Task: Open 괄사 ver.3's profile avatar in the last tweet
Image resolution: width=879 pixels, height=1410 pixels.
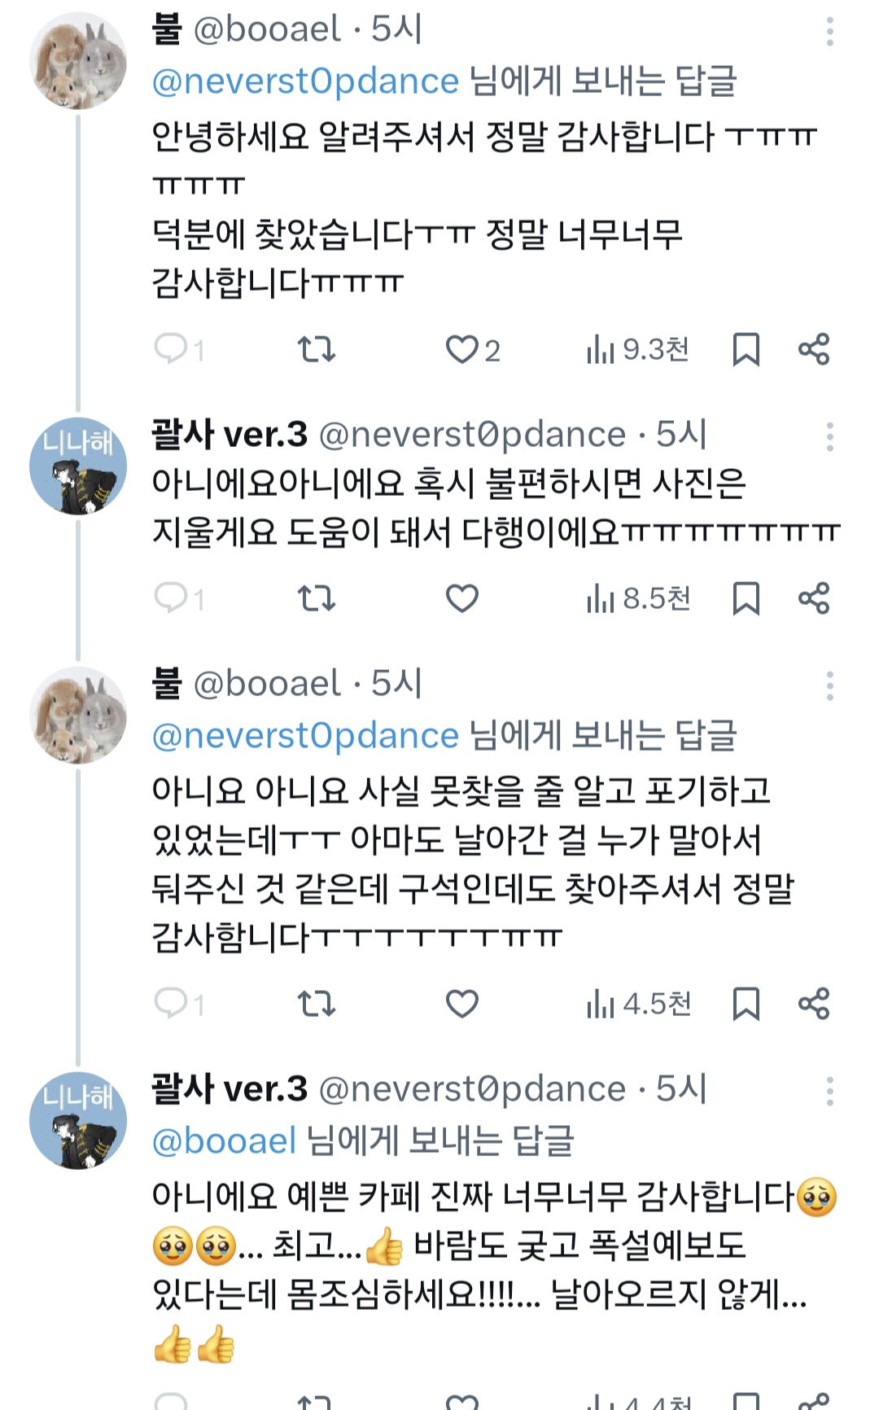Action: click(x=78, y=1120)
